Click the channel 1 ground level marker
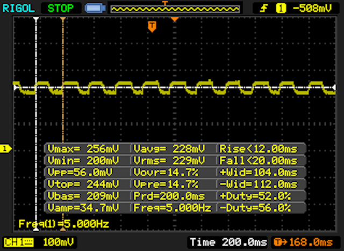The width and height of the screenshot is (344, 251). [x=6, y=149]
